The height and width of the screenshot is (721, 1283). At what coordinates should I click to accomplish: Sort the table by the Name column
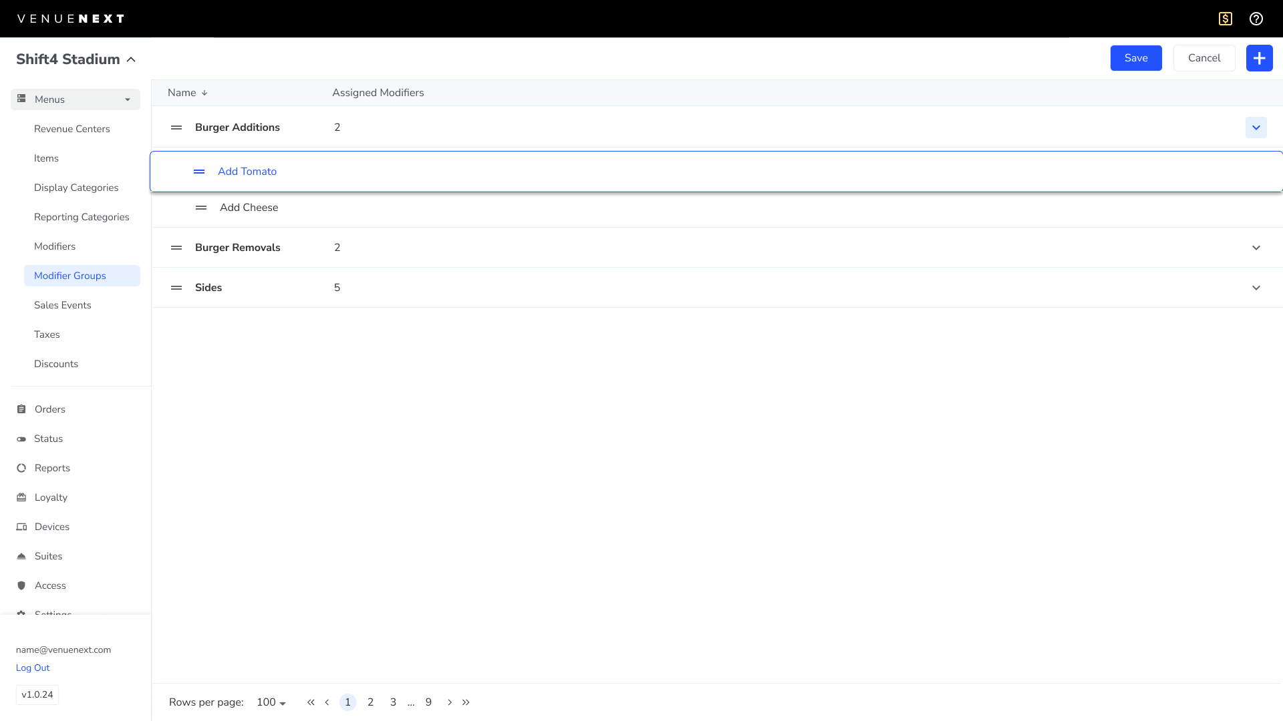pos(187,93)
